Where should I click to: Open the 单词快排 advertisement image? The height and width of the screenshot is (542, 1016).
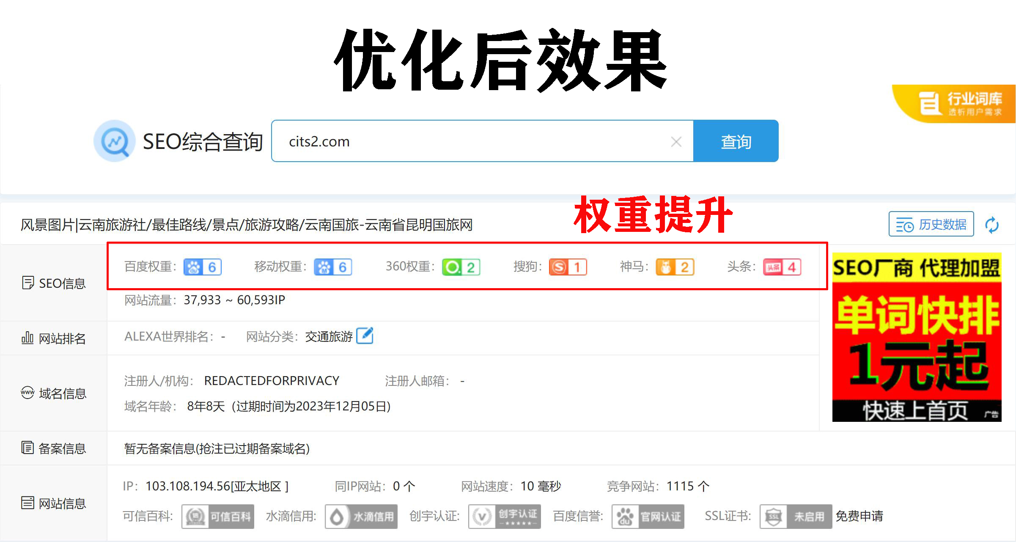pos(916,337)
